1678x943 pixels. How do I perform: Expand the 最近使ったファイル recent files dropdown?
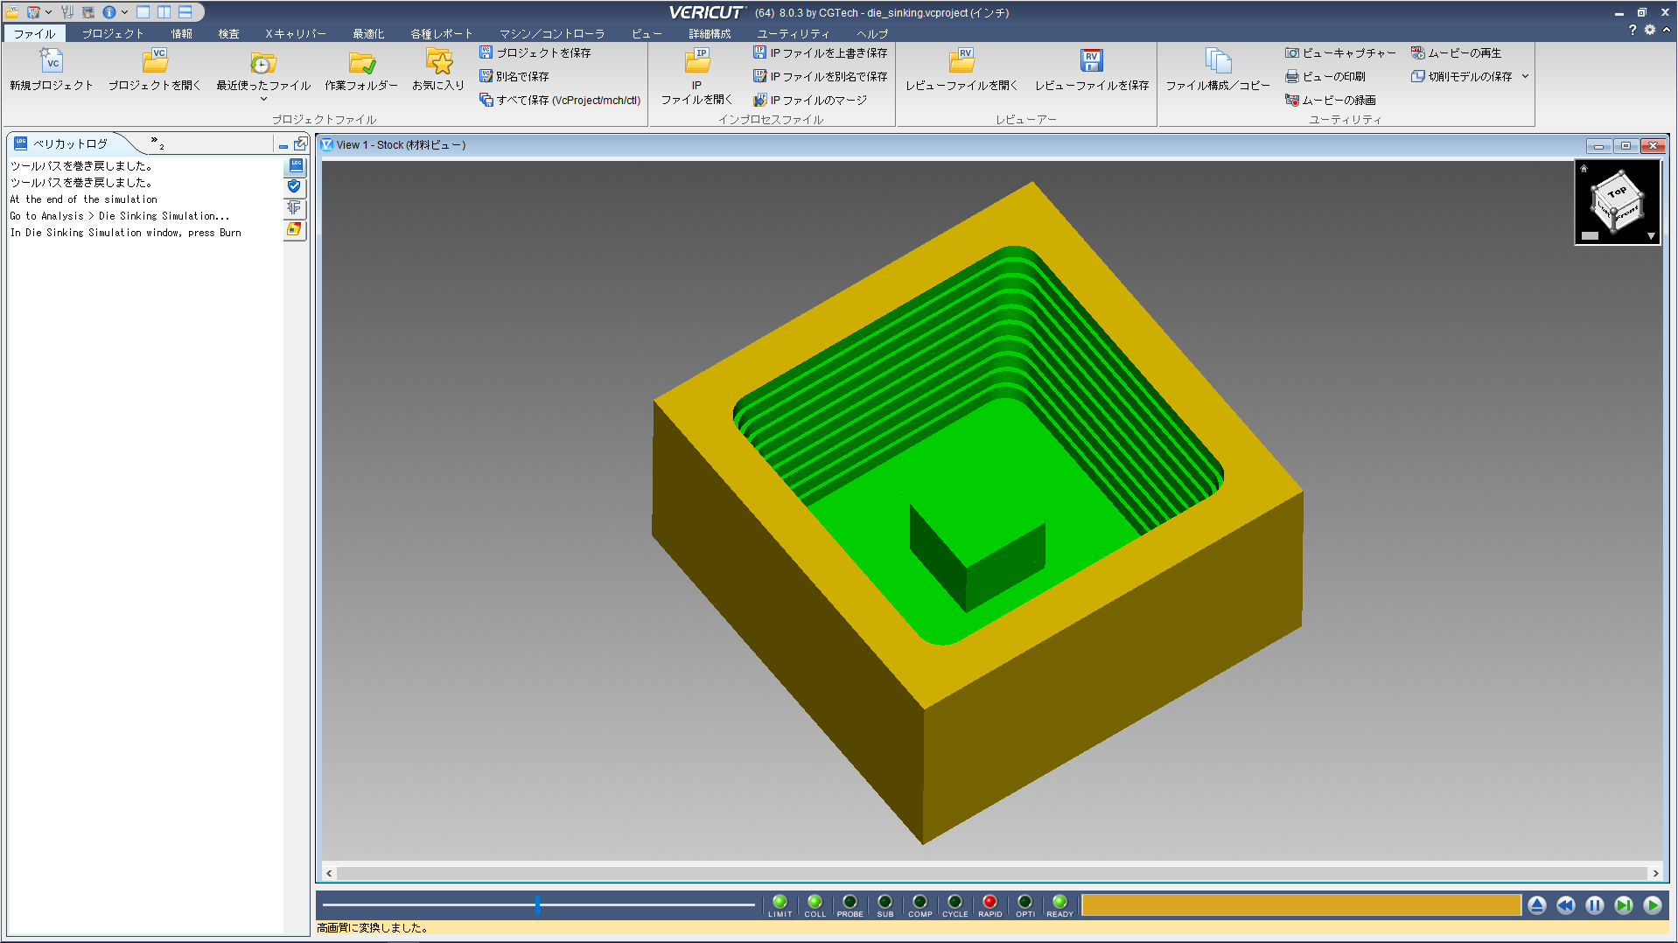point(263,99)
